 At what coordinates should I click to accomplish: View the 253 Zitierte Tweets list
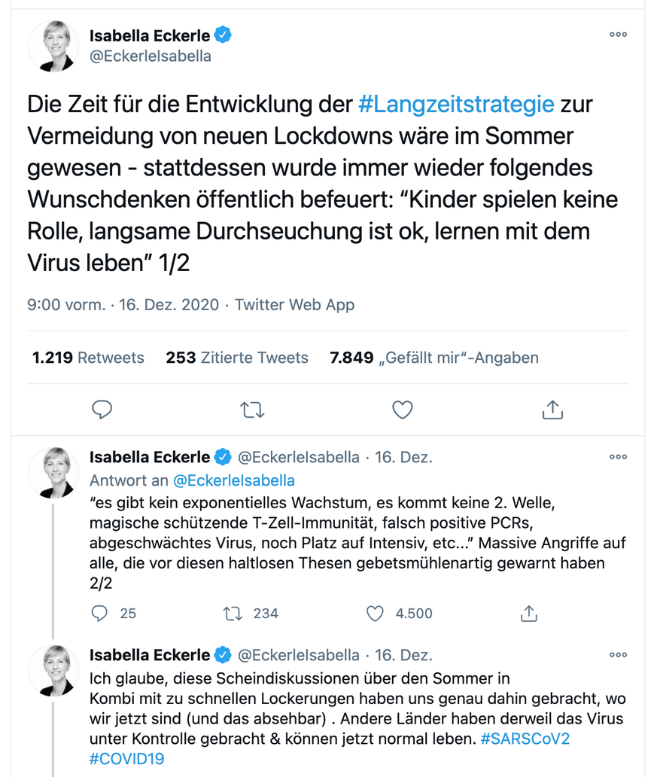pos(237,358)
